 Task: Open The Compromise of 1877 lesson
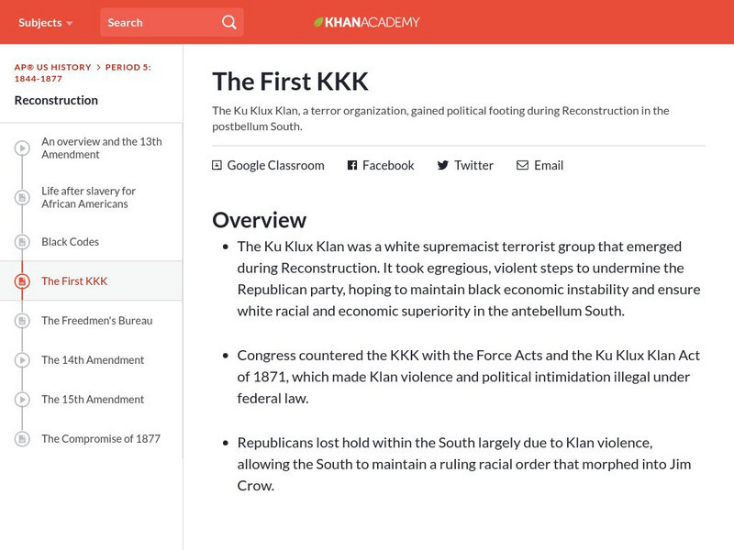tap(101, 439)
